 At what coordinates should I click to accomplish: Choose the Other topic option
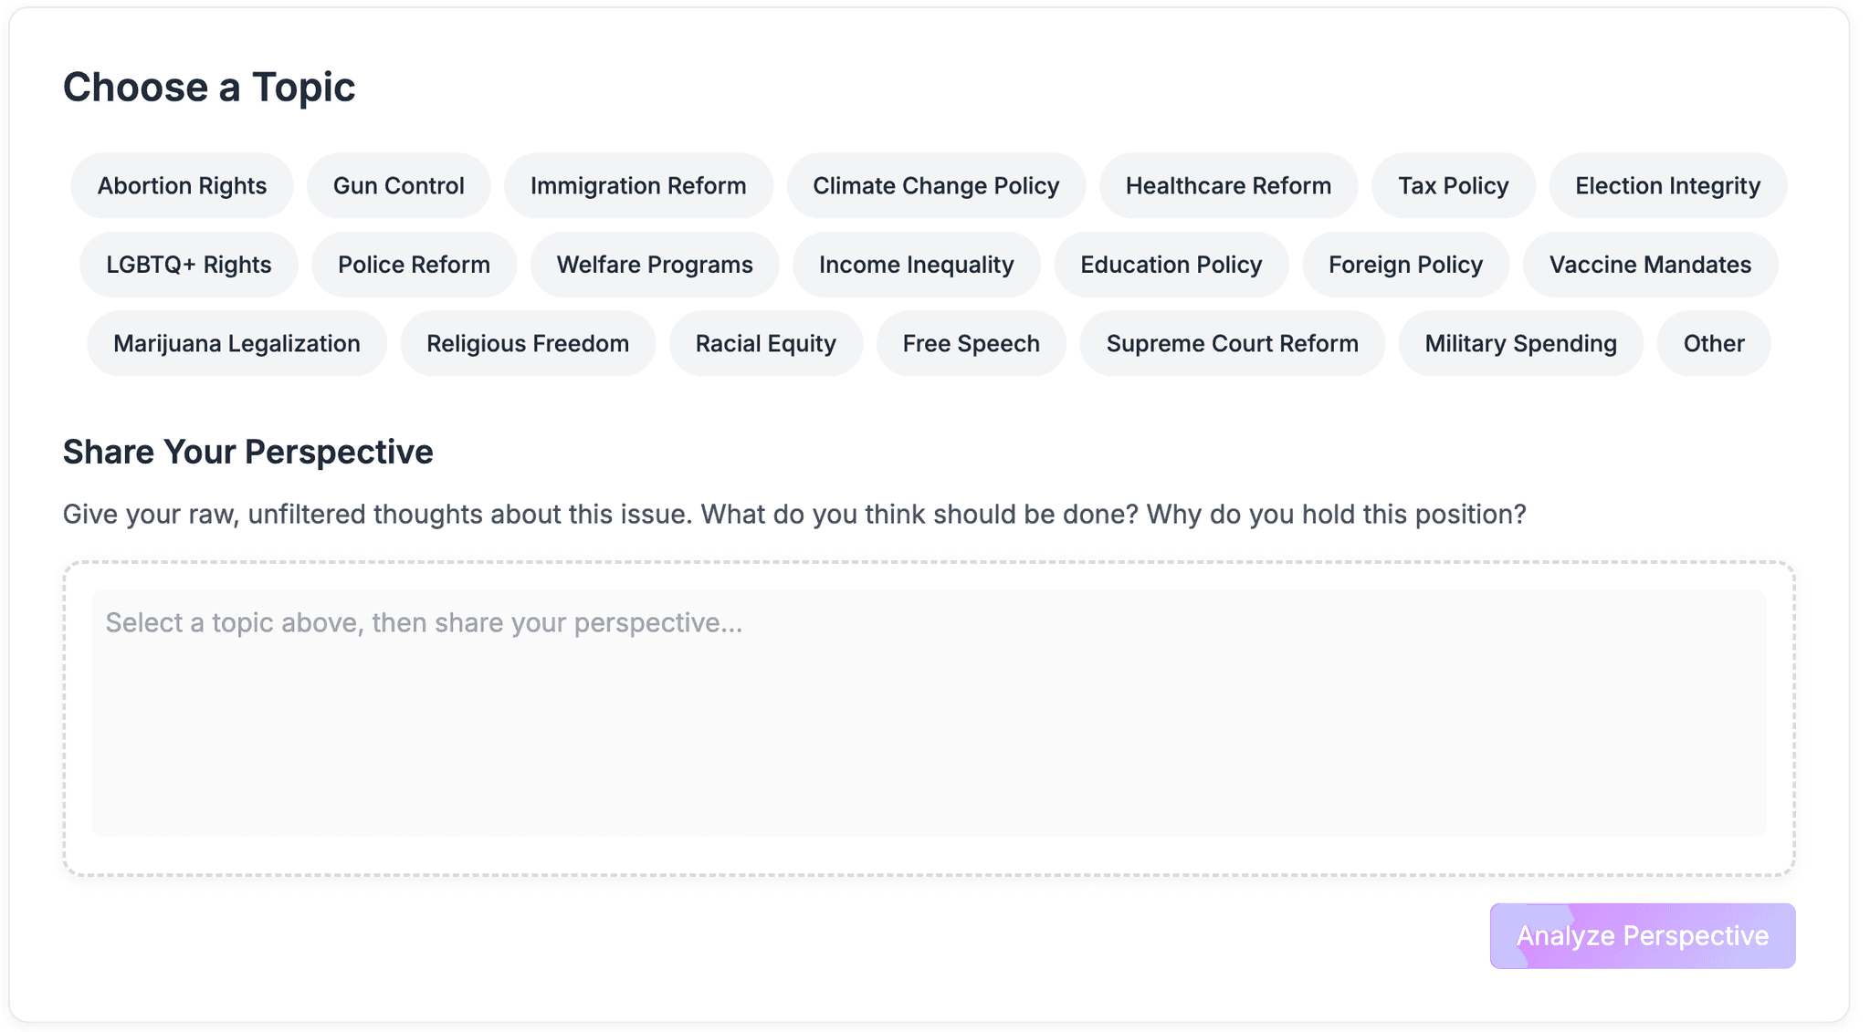click(x=1714, y=343)
